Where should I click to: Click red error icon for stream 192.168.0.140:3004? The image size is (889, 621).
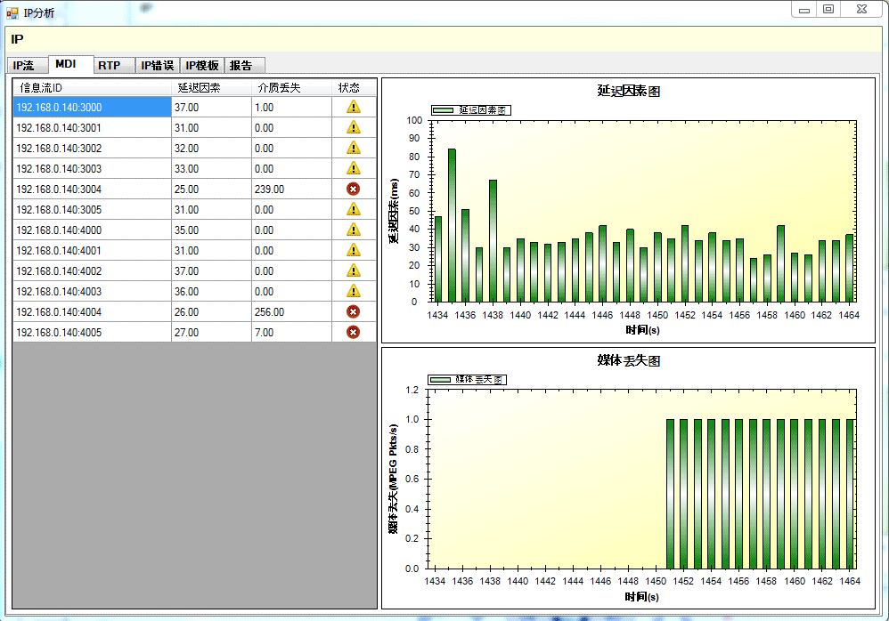pos(354,189)
